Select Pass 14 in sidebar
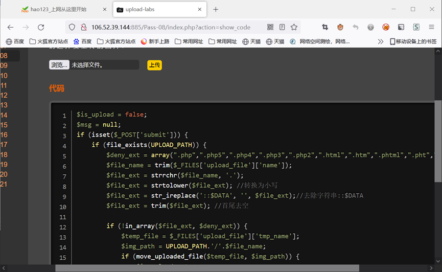Image resolution: width=442 pixels, height=272 pixels. [x=4, y=115]
